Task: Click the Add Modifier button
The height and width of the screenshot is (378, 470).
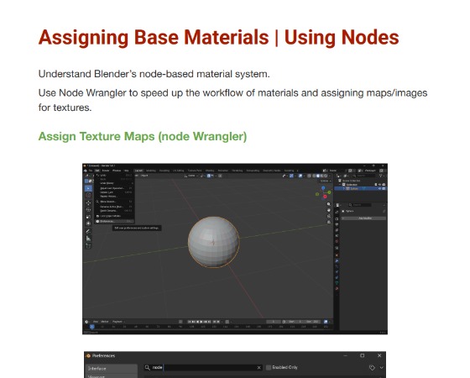Action: [x=364, y=218]
